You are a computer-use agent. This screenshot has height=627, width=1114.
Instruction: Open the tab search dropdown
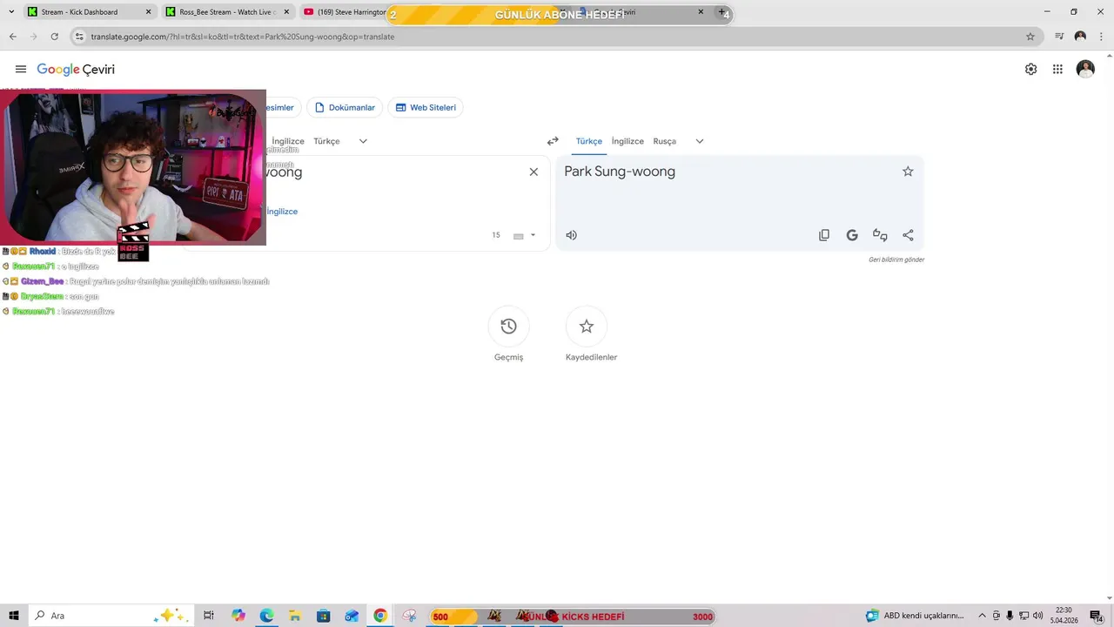pos(11,12)
